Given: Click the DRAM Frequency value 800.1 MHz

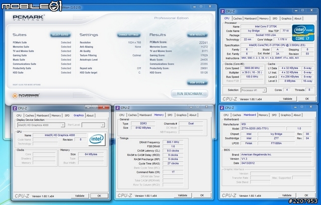Looking at the screenshot, I should coord(173,142).
